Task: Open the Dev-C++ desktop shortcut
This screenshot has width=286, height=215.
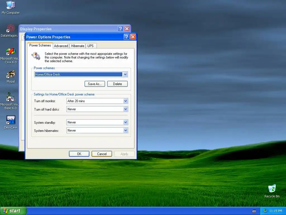Action: pos(11,122)
